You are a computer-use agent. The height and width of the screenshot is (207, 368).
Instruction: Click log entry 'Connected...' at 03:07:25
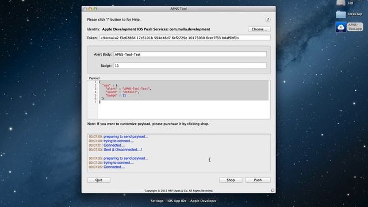[x=114, y=167]
